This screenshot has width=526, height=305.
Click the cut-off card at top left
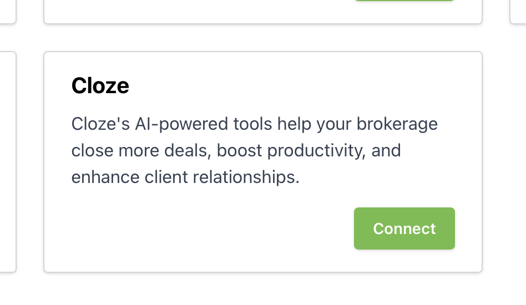[x=7, y=11]
